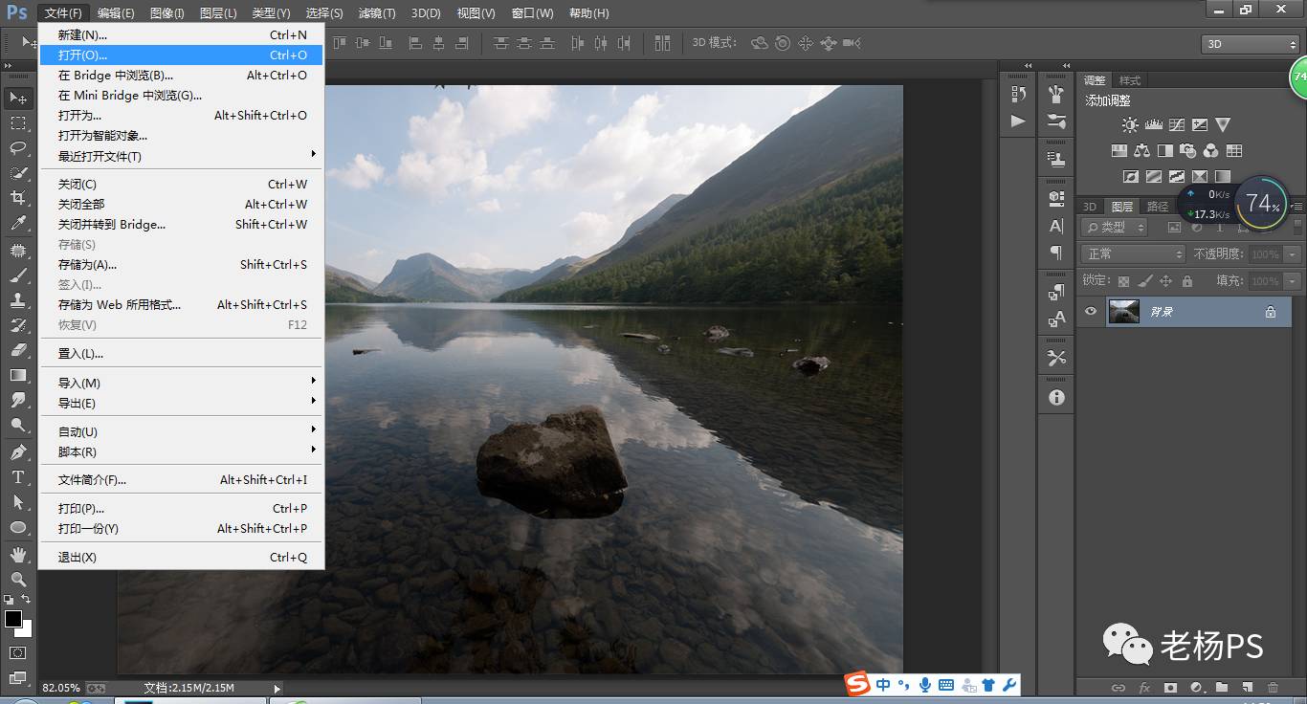Open the 正常 blend mode dropdown

click(1133, 254)
